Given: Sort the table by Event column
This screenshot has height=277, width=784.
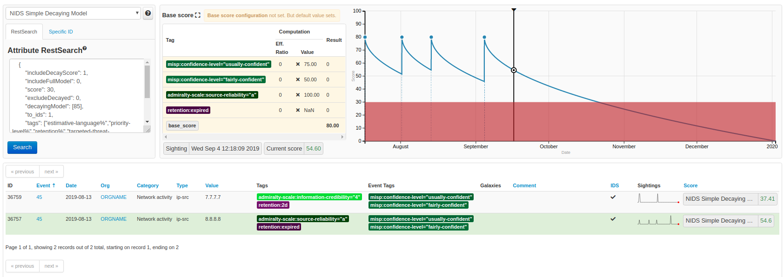Looking at the screenshot, I should point(46,185).
